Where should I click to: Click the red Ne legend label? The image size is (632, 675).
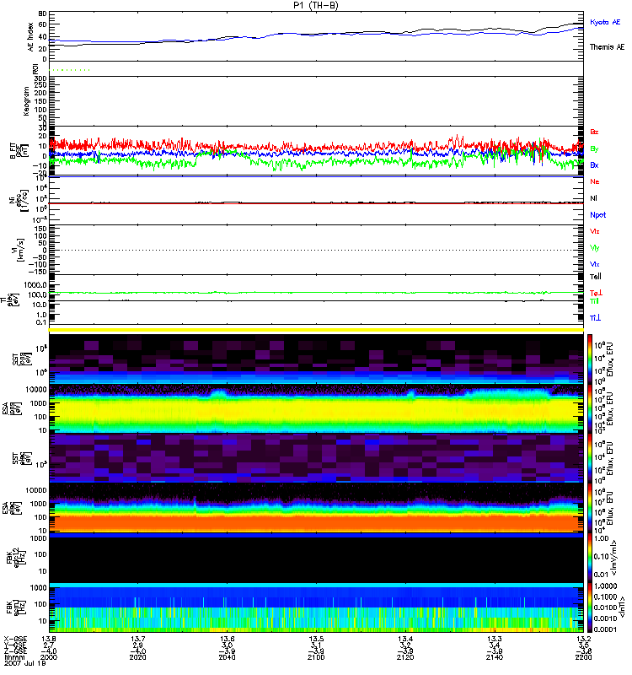click(594, 181)
